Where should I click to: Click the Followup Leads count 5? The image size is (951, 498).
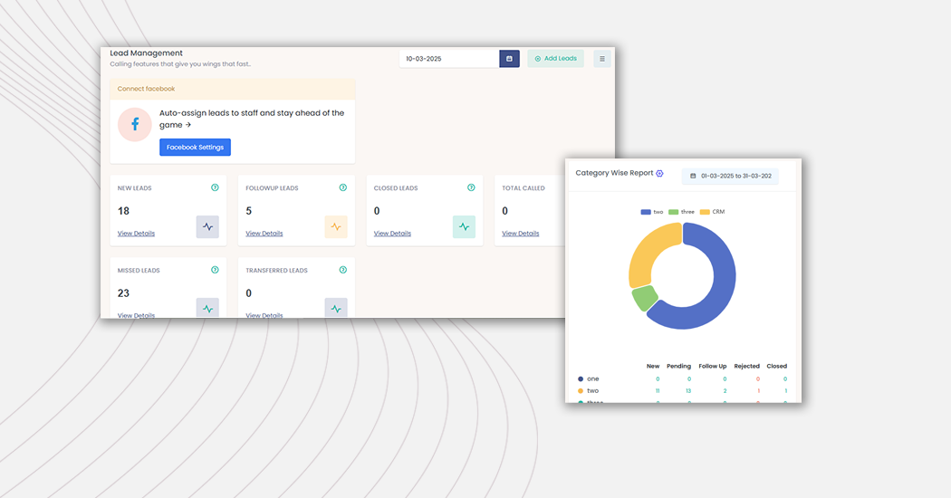click(249, 211)
